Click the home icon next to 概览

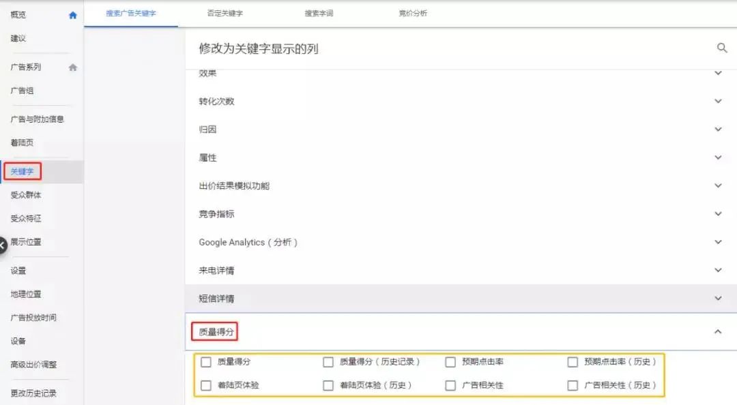pyautogui.click(x=72, y=14)
